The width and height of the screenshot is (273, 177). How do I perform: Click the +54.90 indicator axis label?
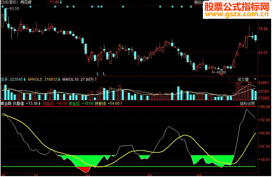pos(264,133)
